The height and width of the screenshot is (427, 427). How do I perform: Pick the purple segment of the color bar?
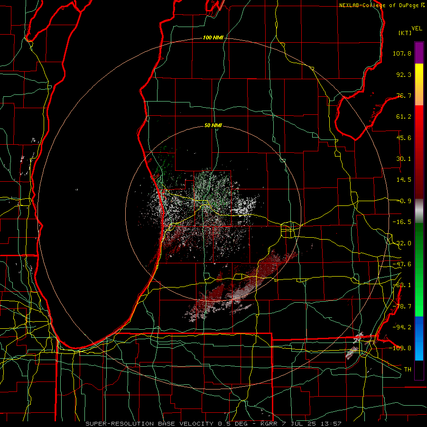tap(419, 53)
